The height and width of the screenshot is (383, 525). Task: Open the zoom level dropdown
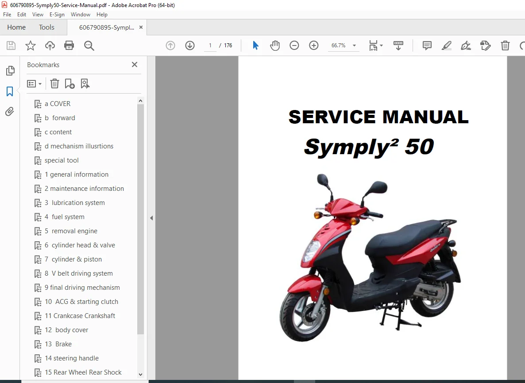[x=354, y=46]
